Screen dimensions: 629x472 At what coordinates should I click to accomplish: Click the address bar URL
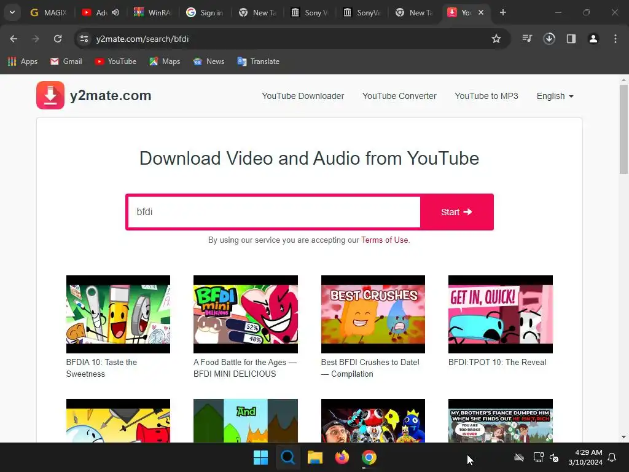tap(143, 39)
